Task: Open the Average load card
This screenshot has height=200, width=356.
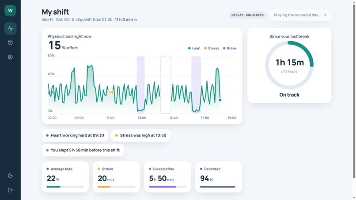Action: tap(65, 177)
